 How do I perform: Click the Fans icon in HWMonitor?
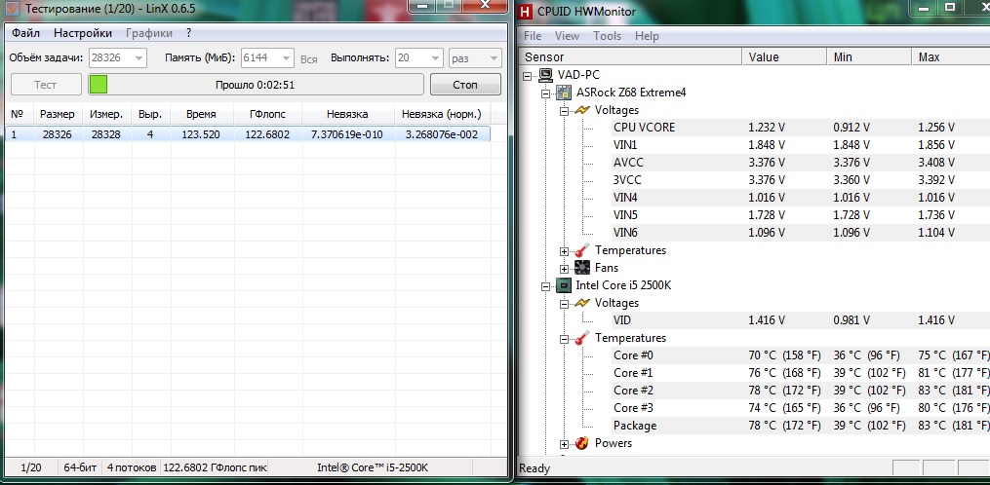click(x=582, y=268)
